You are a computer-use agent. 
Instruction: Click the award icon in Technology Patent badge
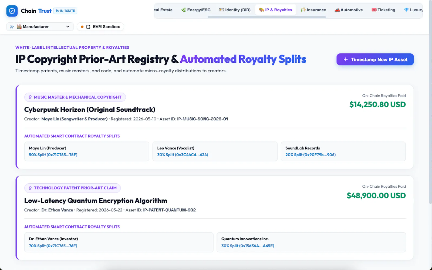(30, 188)
